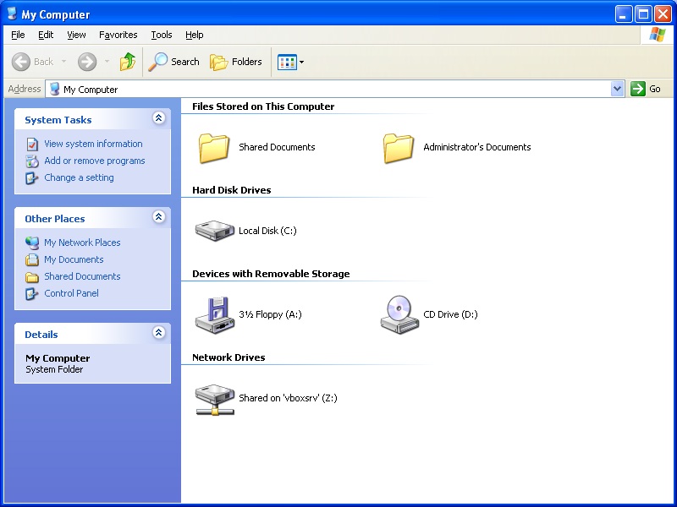Open the Favorites menu
Image resolution: width=677 pixels, height=507 pixels.
[118, 35]
